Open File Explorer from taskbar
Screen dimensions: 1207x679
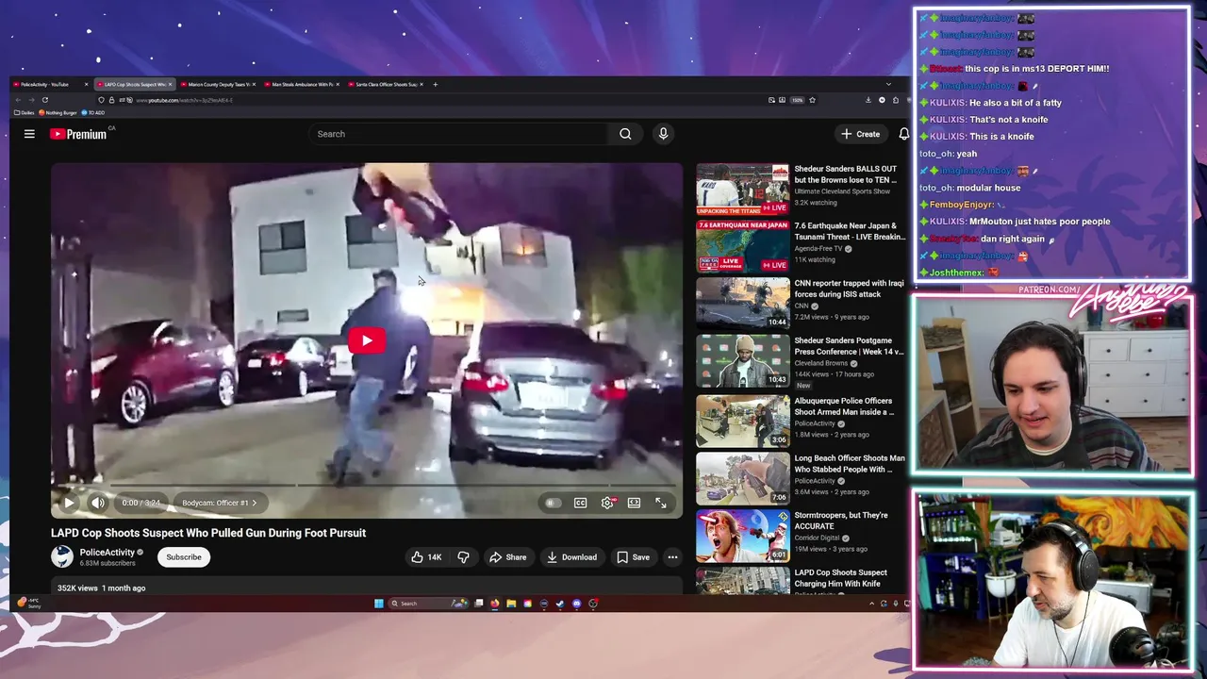511,604
